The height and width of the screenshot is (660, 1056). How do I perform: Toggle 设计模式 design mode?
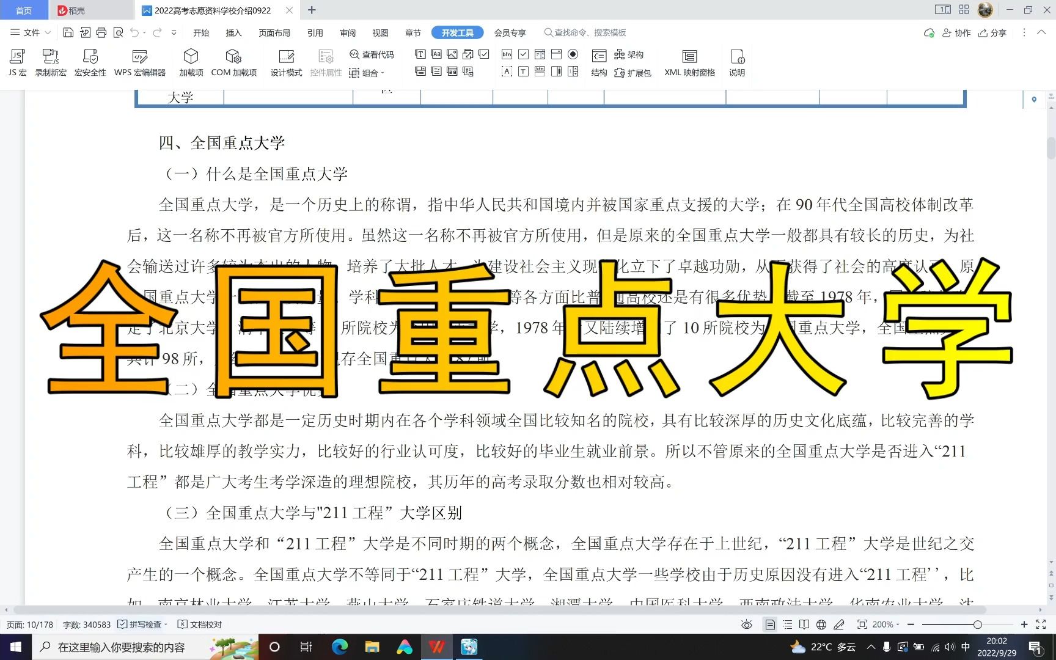click(x=287, y=63)
